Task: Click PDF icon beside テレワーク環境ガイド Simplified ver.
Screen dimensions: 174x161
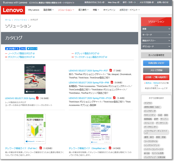Action: 110,148
